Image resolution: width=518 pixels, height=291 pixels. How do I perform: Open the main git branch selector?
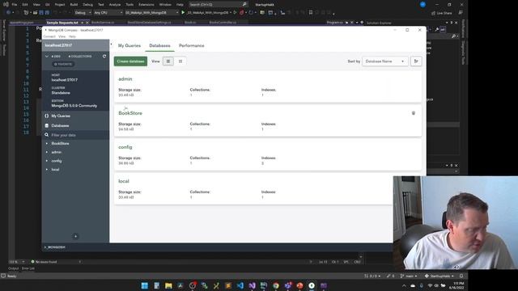[409, 276]
